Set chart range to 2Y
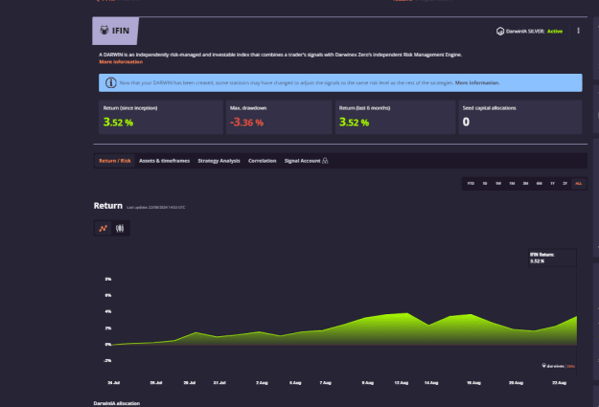Screen dimensions: 599x407 click(565, 184)
